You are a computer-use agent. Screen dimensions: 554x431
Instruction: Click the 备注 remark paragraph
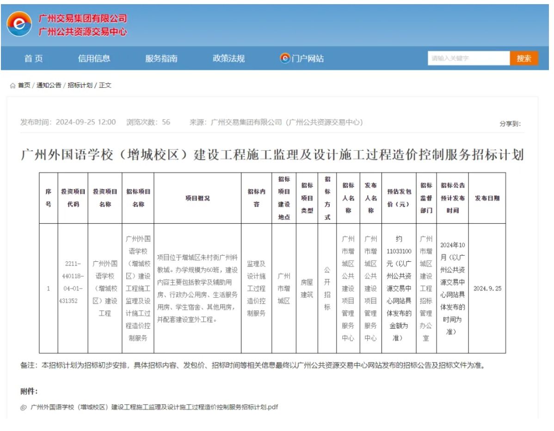pyautogui.click(x=253, y=365)
